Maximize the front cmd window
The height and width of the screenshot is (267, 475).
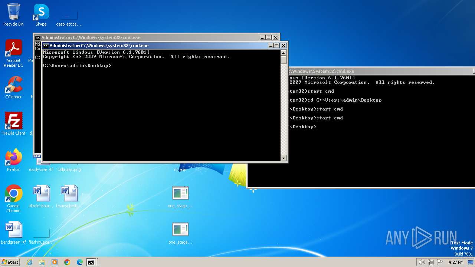276,46
